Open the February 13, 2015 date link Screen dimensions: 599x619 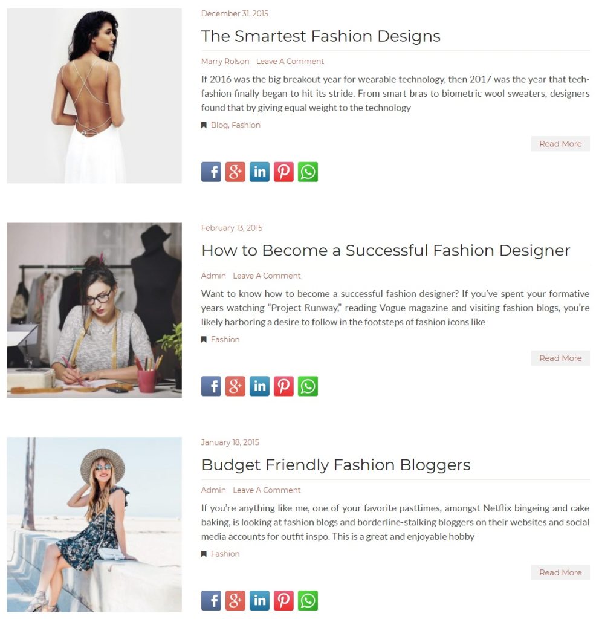[x=232, y=228]
